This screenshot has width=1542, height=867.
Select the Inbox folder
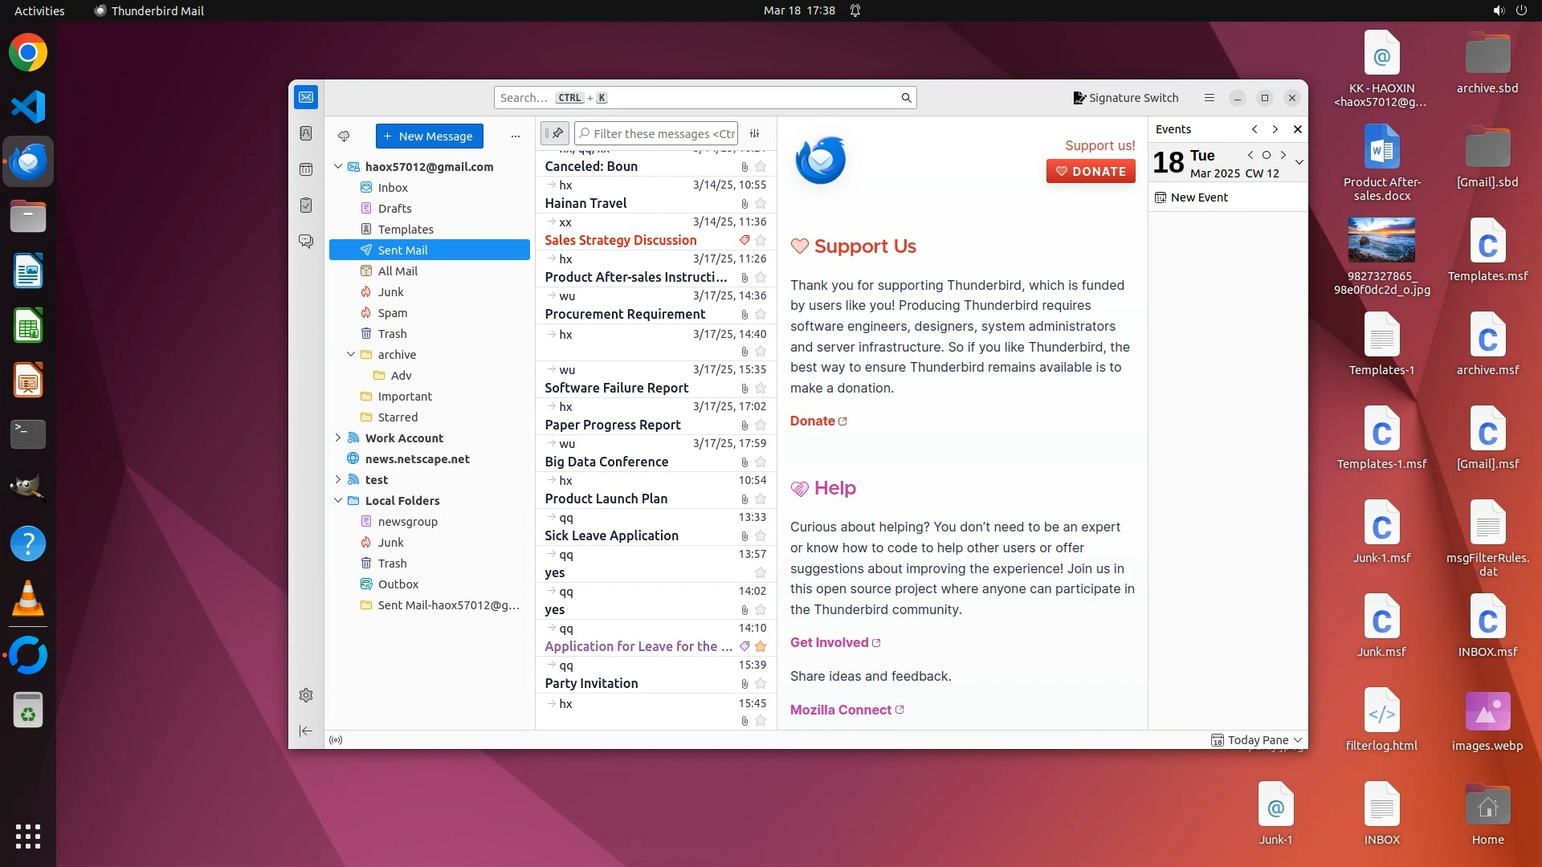coord(393,188)
